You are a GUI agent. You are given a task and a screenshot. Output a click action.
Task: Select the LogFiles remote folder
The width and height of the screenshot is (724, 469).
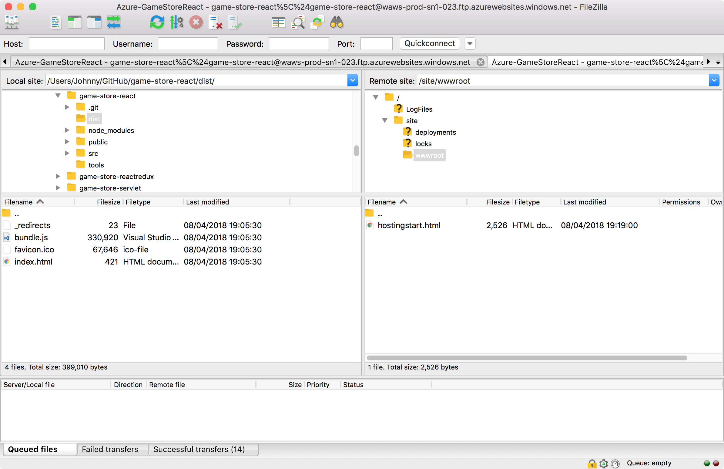pyautogui.click(x=419, y=109)
